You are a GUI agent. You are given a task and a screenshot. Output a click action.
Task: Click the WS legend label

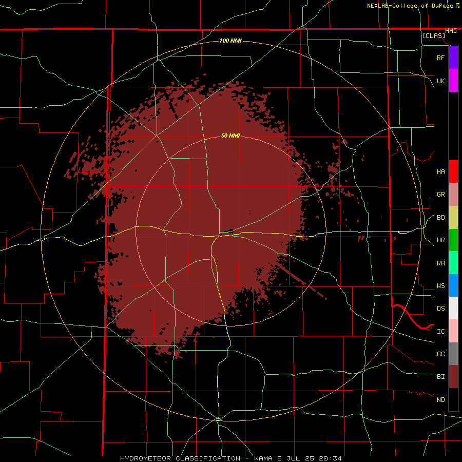[440, 286]
